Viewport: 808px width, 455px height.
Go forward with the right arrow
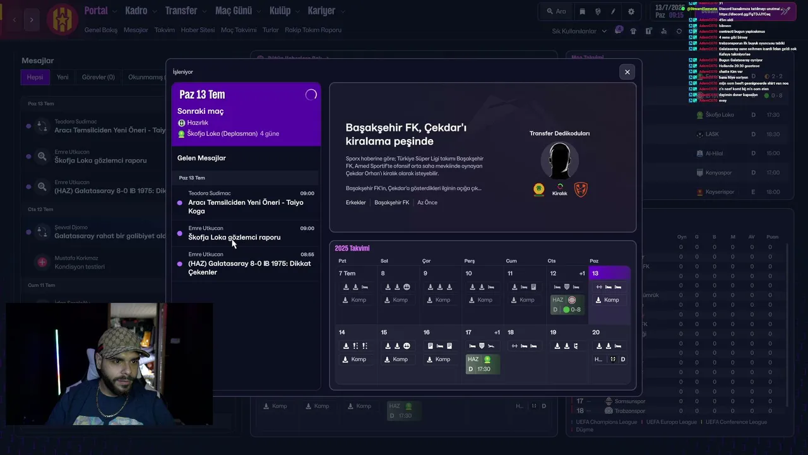[32, 20]
